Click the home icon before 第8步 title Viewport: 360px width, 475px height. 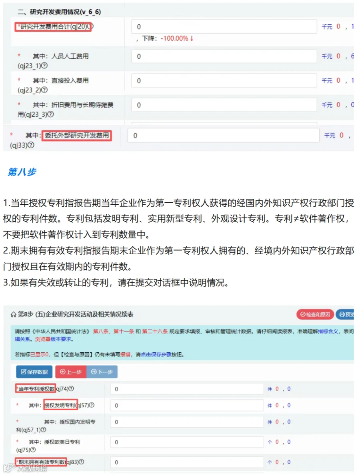click(13, 314)
